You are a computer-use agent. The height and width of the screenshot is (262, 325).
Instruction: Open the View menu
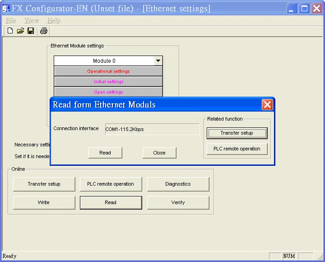[32, 20]
